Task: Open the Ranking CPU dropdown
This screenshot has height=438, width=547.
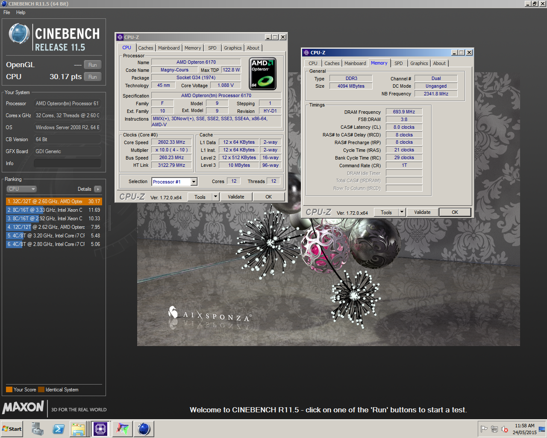Action: pos(21,189)
